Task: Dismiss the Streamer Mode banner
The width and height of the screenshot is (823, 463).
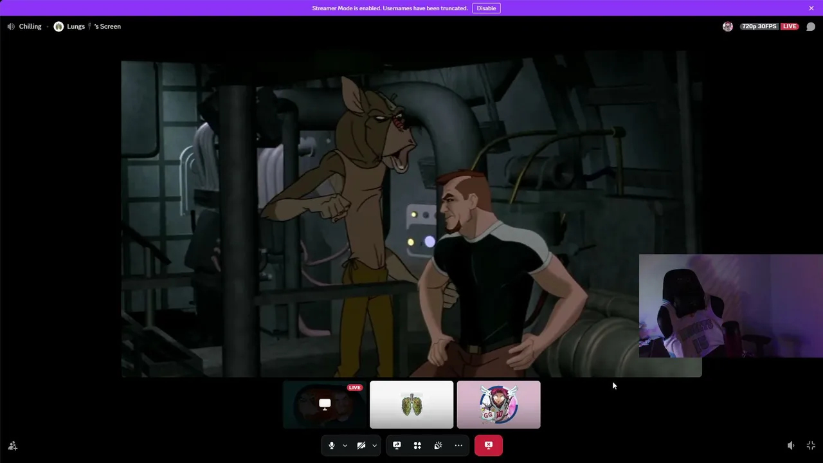Action: pyautogui.click(x=811, y=8)
